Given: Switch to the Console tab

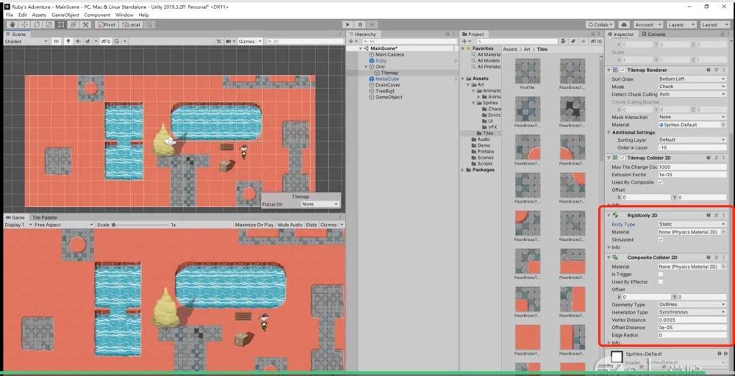Looking at the screenshot, I should pos(653,35).
